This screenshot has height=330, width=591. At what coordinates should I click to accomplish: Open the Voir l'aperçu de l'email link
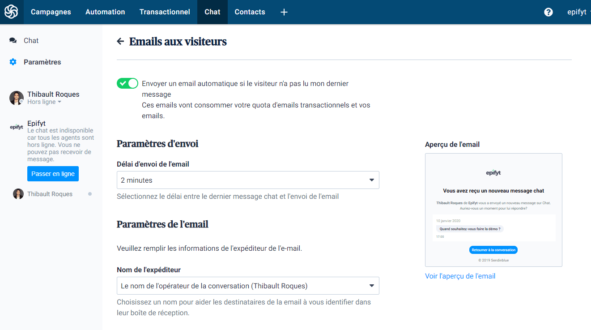(x=460, y=276)
